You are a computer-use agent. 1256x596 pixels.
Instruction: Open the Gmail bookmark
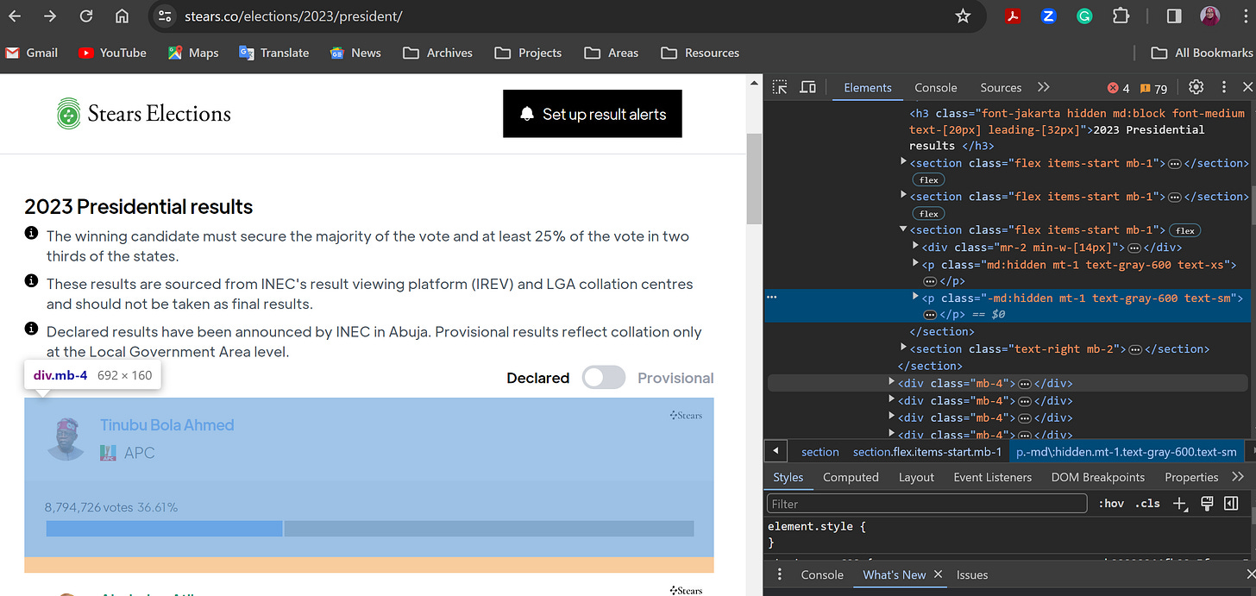[x=32, y=53]
